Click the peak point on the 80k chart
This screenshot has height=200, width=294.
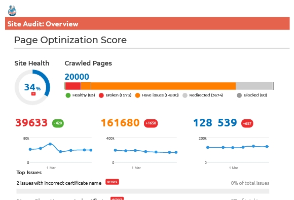pyautogui.click(x=50, y=144)
